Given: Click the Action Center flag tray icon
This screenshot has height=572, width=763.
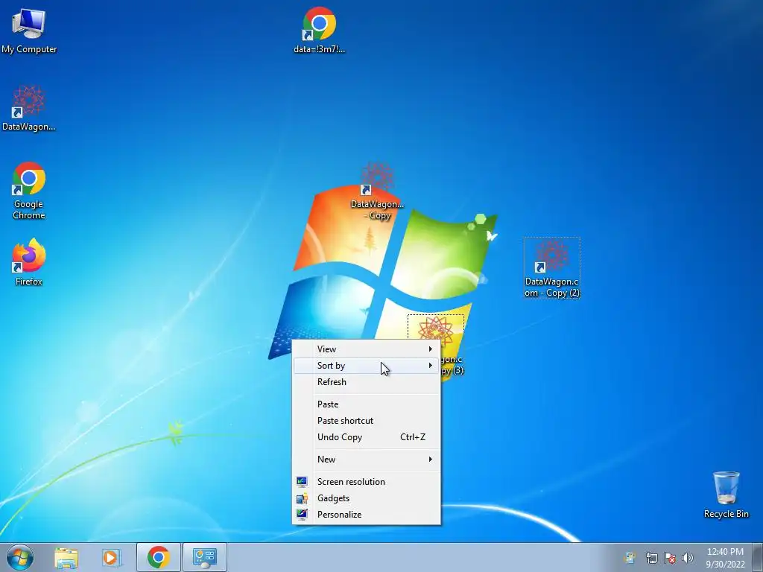Looking at the screenshot, I should (670, 558).
